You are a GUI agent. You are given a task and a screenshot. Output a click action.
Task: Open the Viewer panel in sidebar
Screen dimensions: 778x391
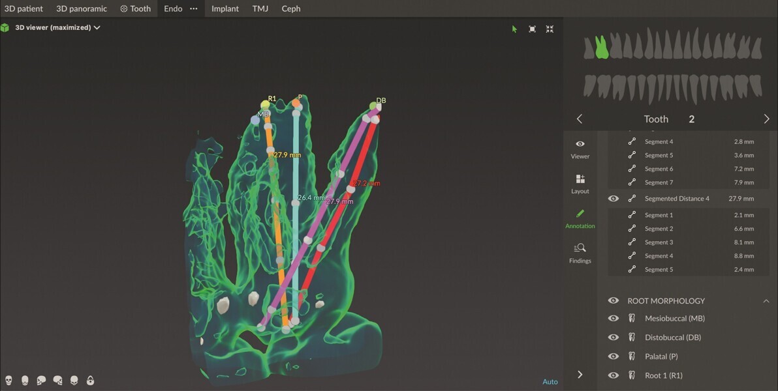click(580, 149)
